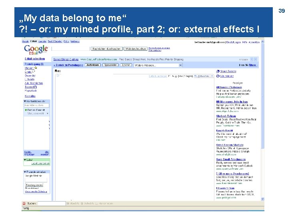
Task: Click Google link in top navigation
Action: pos(25,42)
